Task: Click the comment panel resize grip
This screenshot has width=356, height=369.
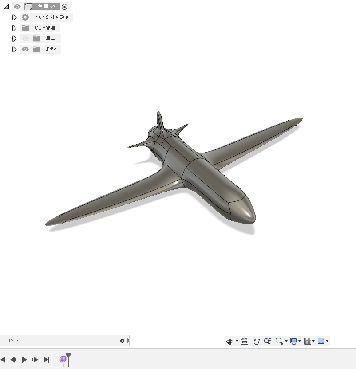Action: [128, 341]
